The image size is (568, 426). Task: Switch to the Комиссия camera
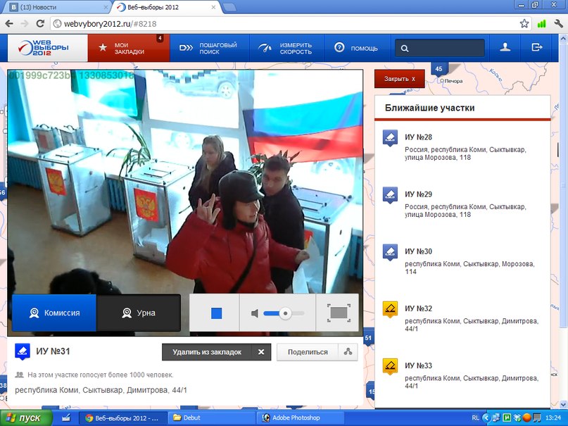click(54, 313)
